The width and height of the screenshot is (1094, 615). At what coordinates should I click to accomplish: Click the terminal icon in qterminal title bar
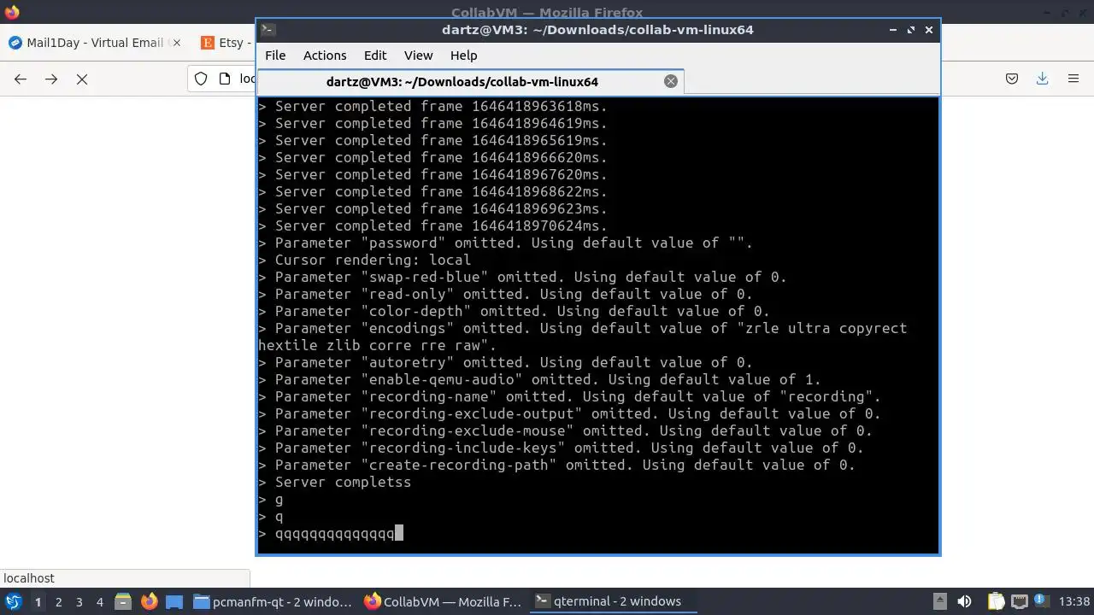point(268,29)
